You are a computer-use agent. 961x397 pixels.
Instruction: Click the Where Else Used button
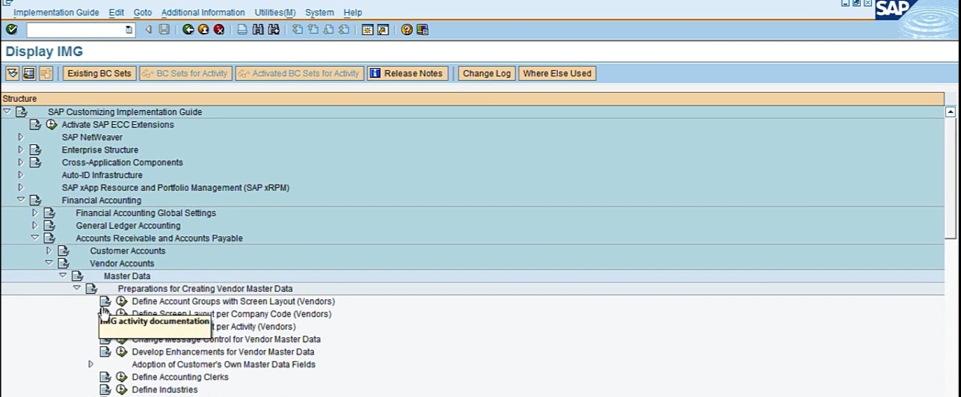click(x=557, y=73)
